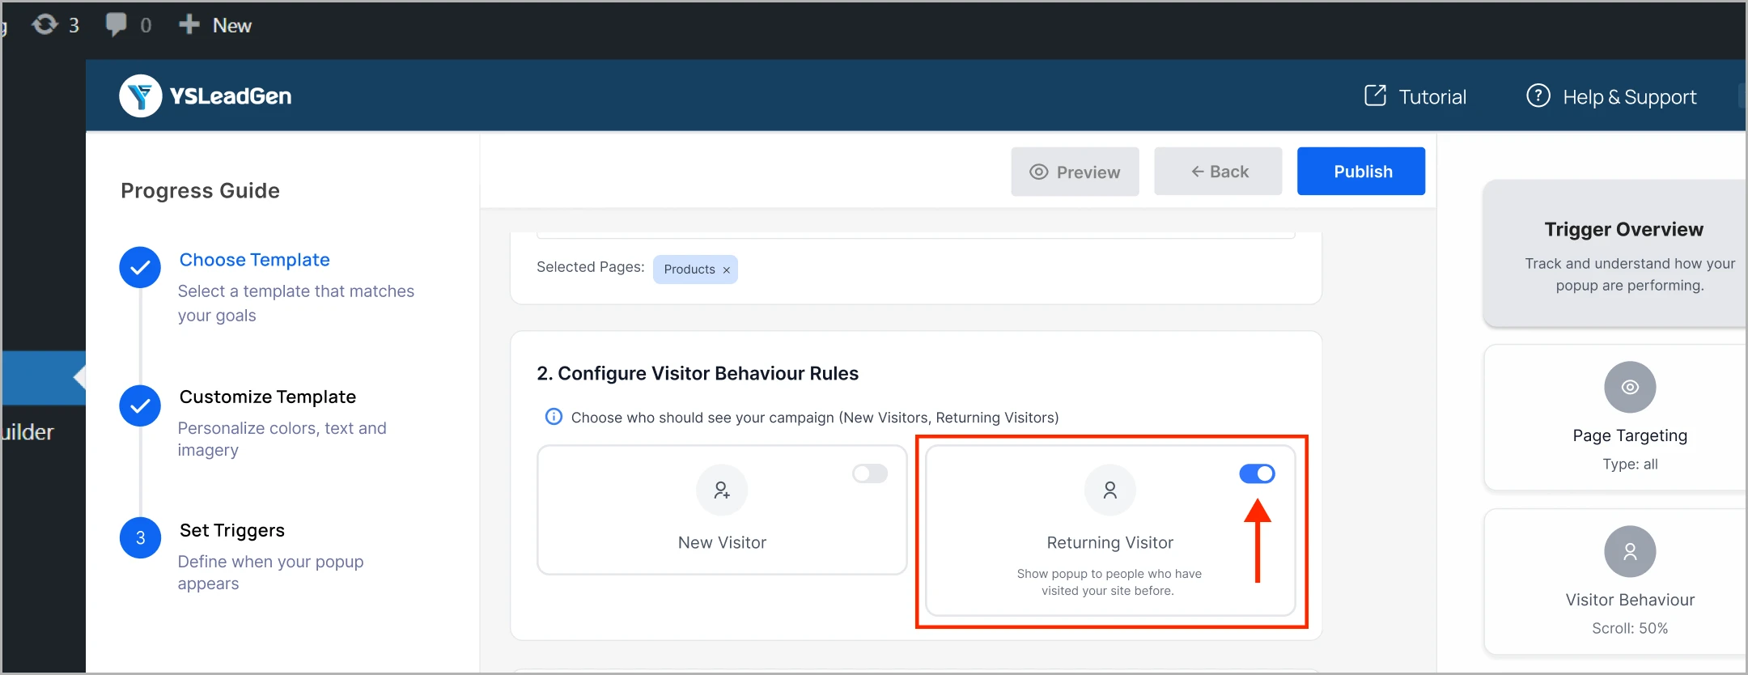Screen dimensions: 1748x675
Task: Click the plus New item in admin bar
Action: (x=215, y=25)
